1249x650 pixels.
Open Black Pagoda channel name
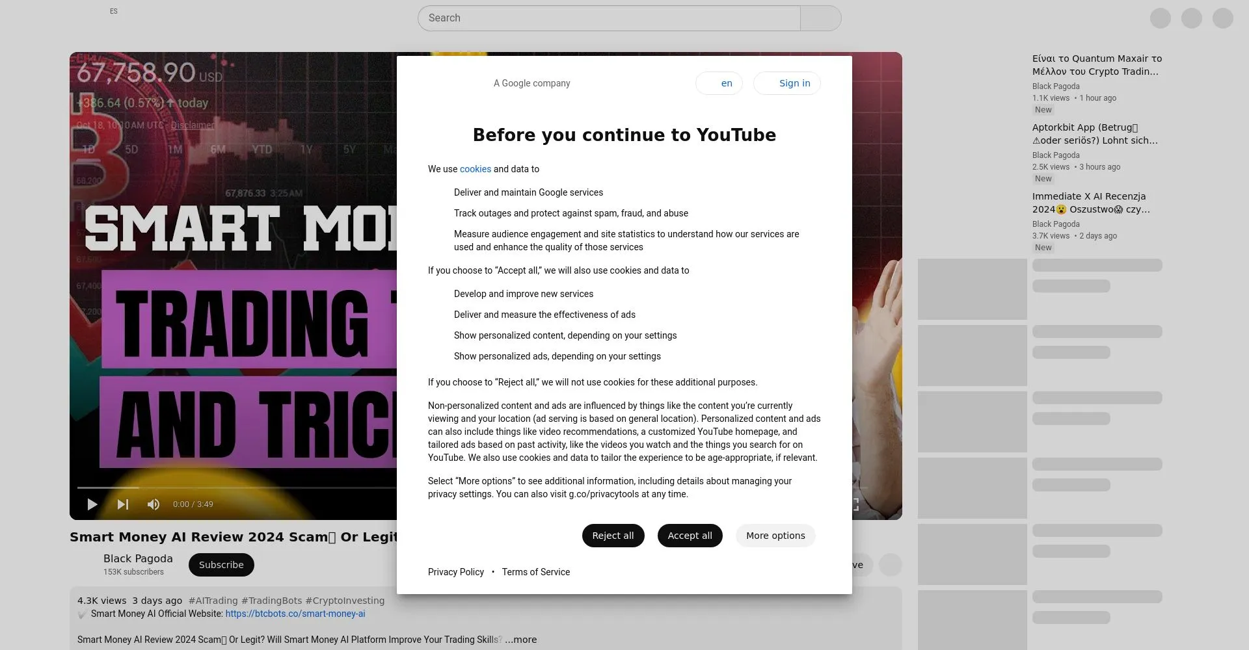(138, 558)
